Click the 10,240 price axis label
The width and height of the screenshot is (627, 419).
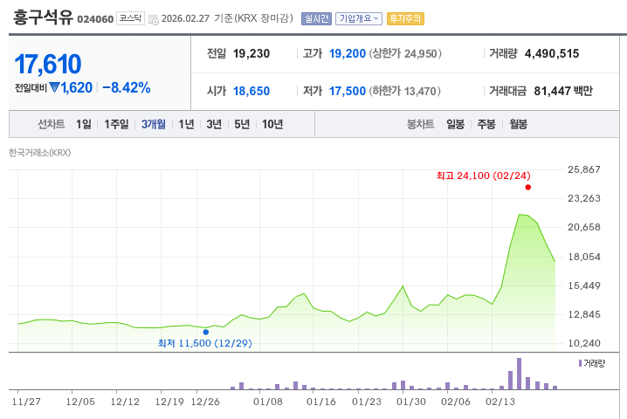(x=584, y=343)
